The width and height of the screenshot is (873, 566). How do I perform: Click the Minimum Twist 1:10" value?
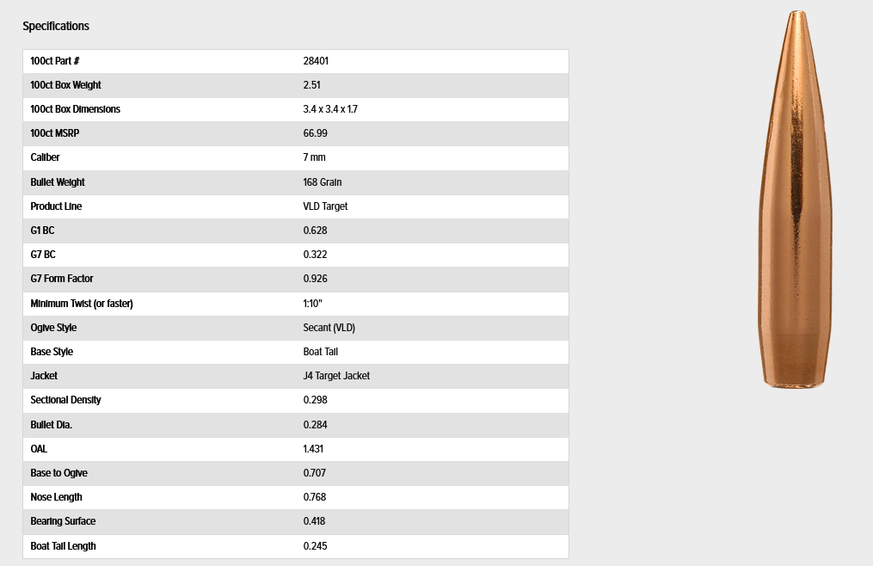point(312,304)
